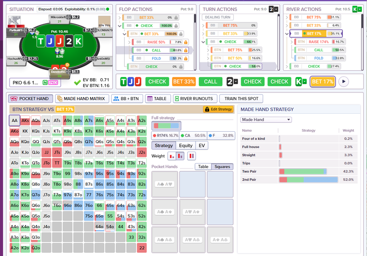Expand the BTN RAISE 174% river node
This screenshot has height=256, width=367.
pyautogui.click(x=292, y=42)
